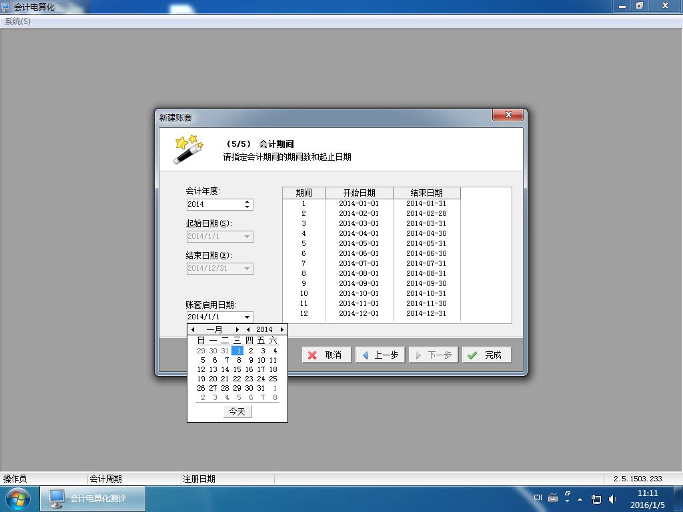
Task: Click the 会计年度 2014 input field
Action: [215, 204]
